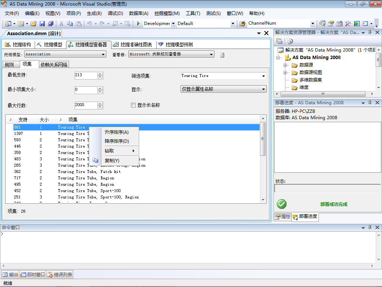Click the Solution Explorer horizontal scrollbar thumb
This screenshot has height=287, width=382.
323,94
